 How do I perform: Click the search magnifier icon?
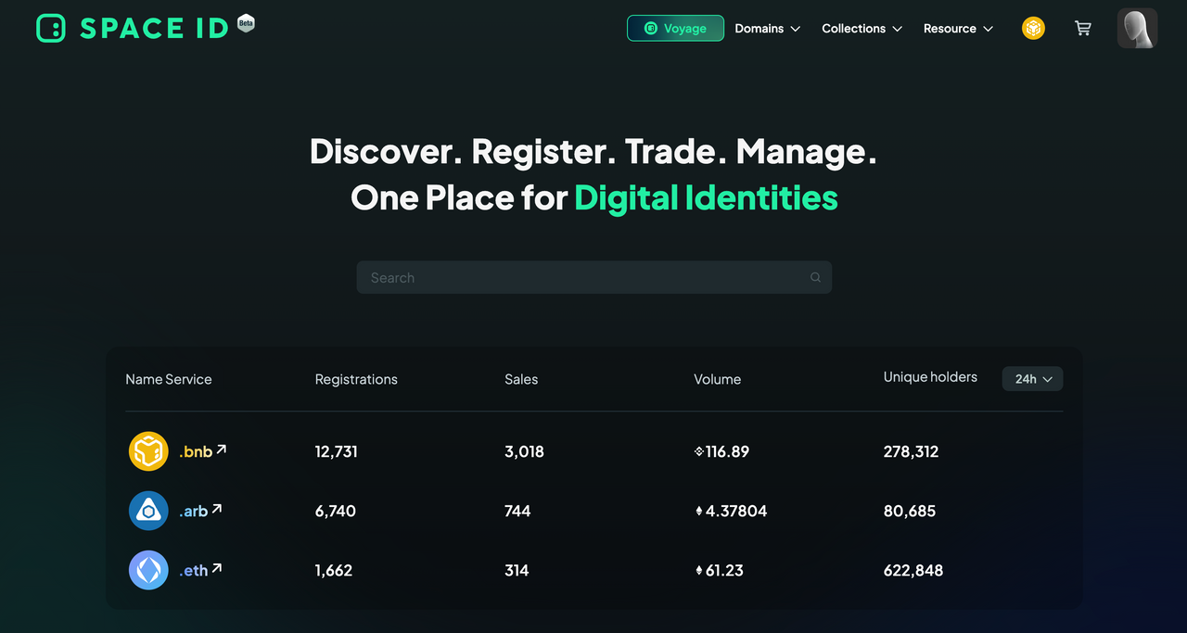(815, 277)
